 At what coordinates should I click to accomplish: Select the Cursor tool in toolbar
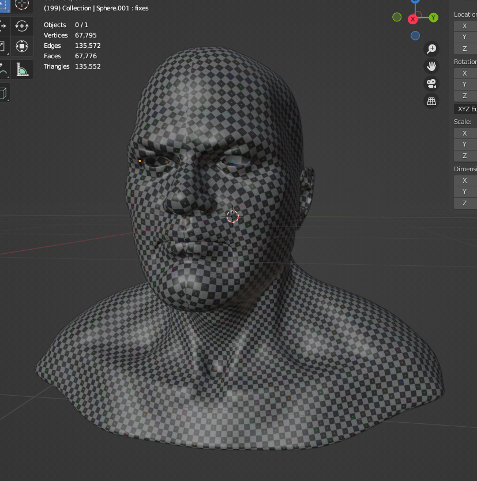(x=22, y=4)
